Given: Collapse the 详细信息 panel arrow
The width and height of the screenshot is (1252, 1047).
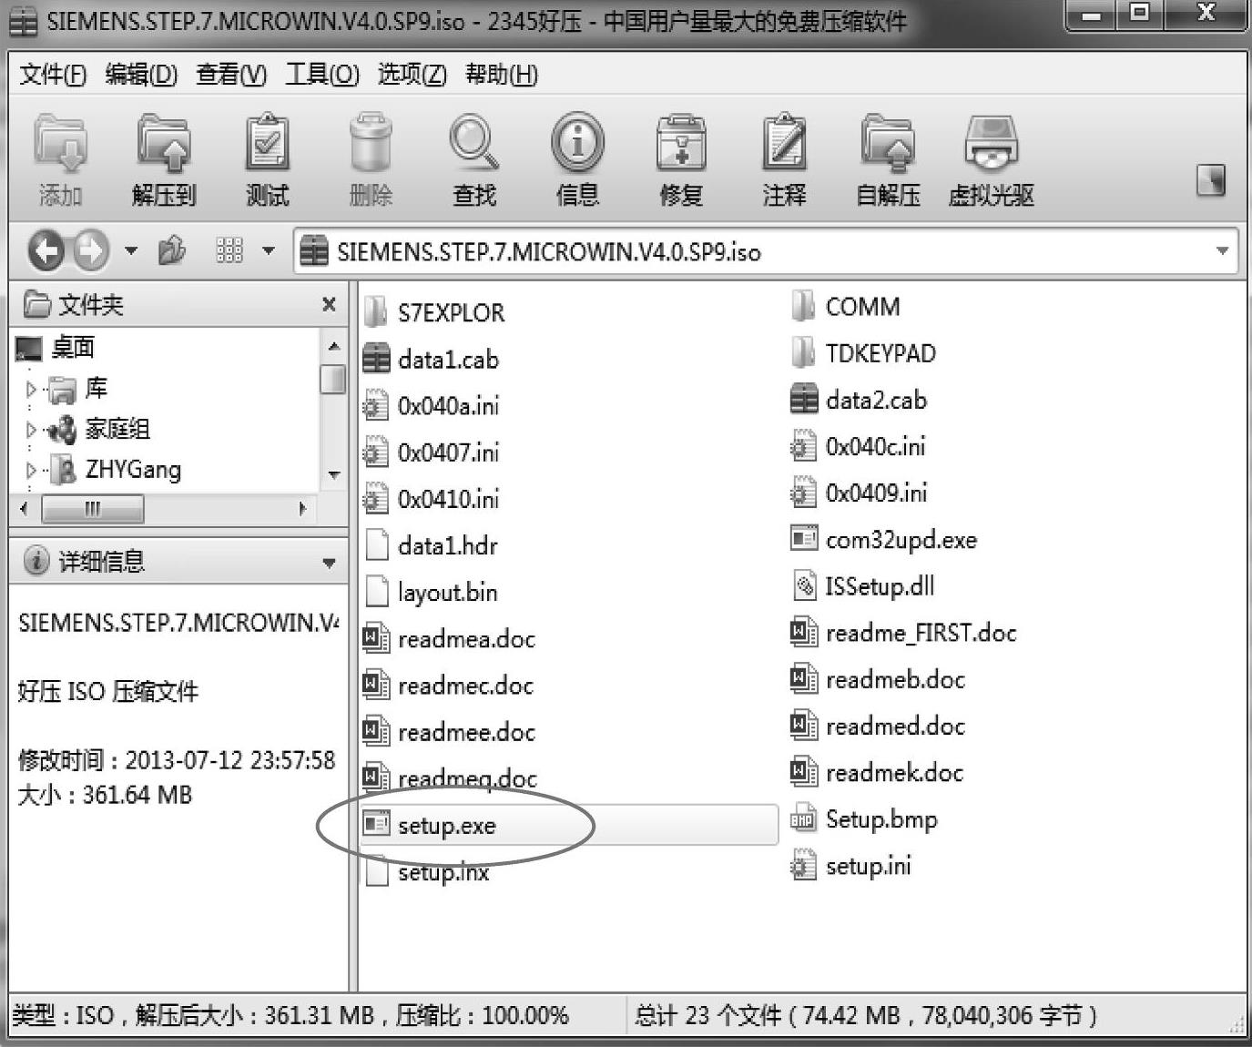Looking at the screenshot, I should click(x=329, y=564).
